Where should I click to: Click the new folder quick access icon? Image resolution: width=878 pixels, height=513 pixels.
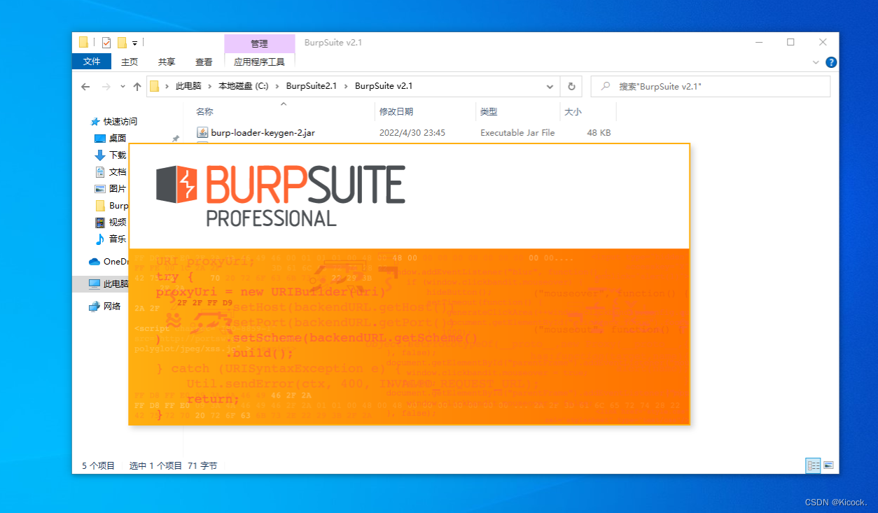pos(122,43)
